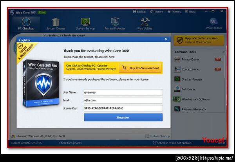Click Buy Pro Version Now button
Screen dimensions: 235x162
coord(140,68)
